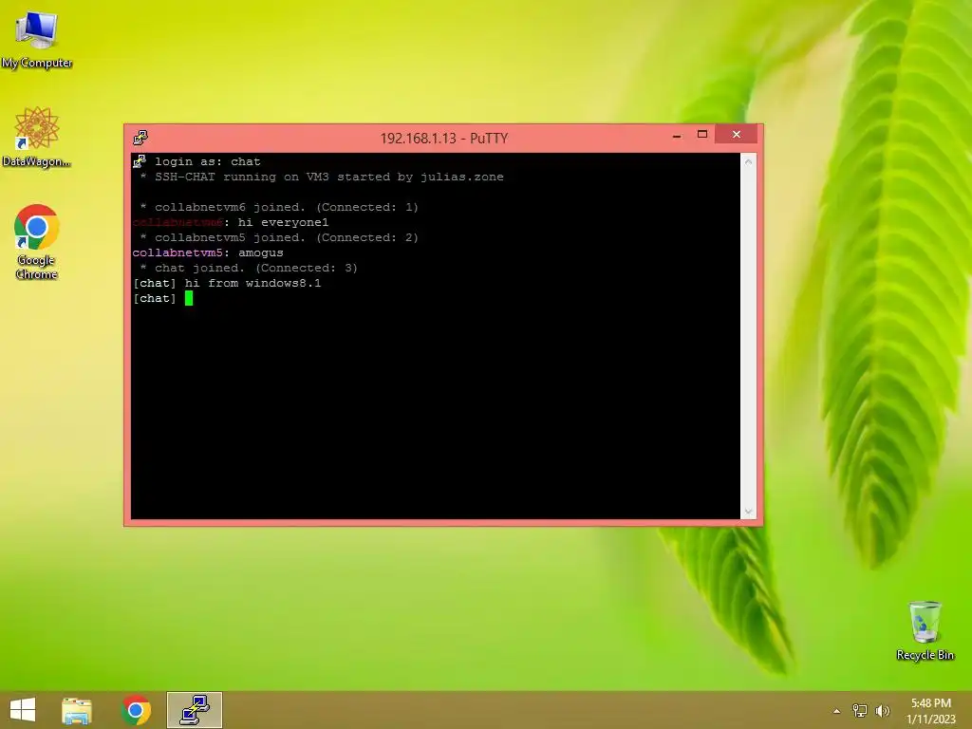Open the clock showing 5:48 PM

931,711
